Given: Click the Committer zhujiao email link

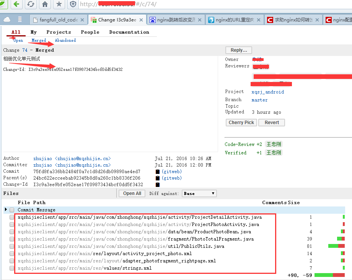Looking at the screenshot, I should (72, 165).
